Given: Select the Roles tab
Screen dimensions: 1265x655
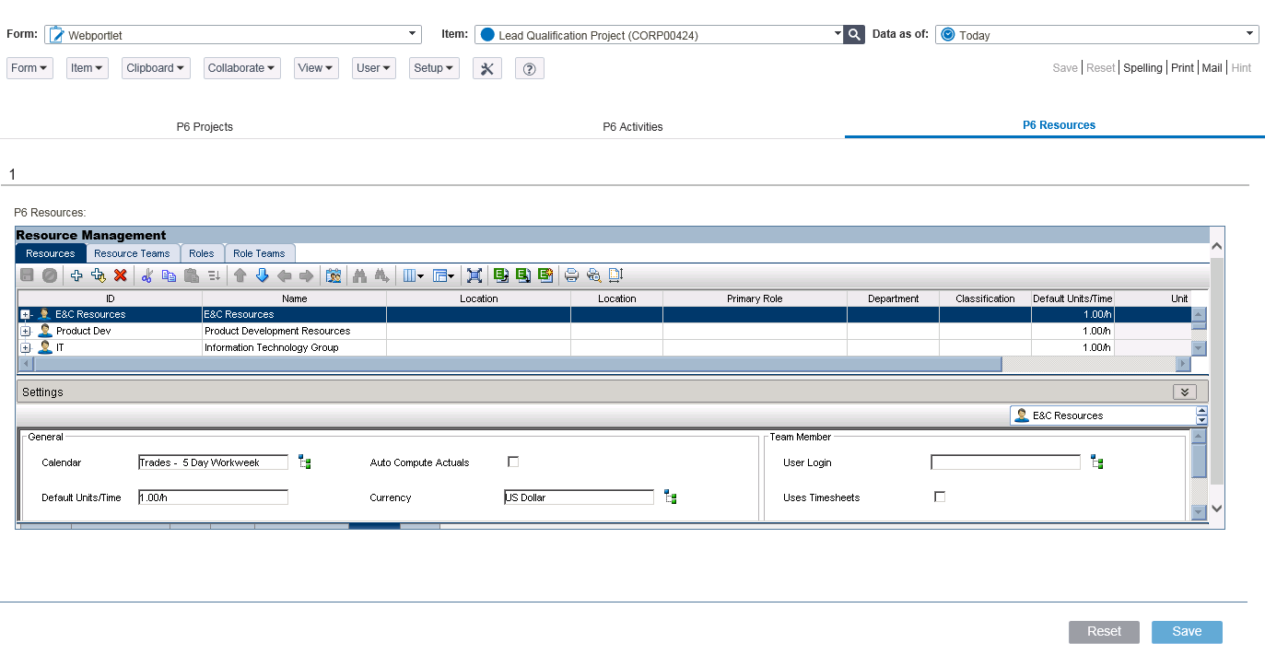Looking at the screenshot, I should (x=202, y=253).
